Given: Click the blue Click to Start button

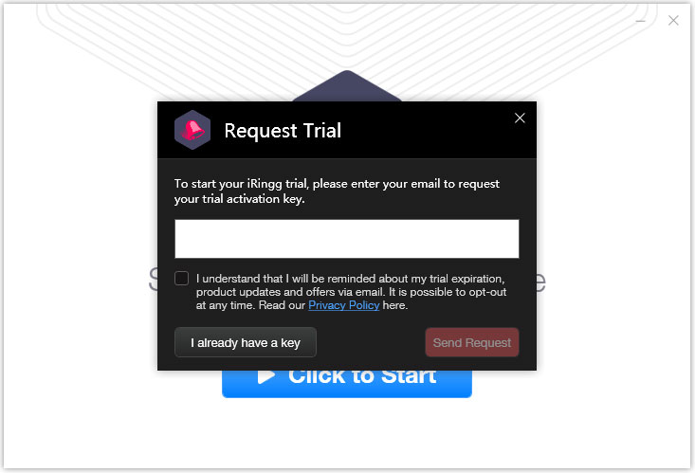Looking at the screenshot, I should (347, 384).
